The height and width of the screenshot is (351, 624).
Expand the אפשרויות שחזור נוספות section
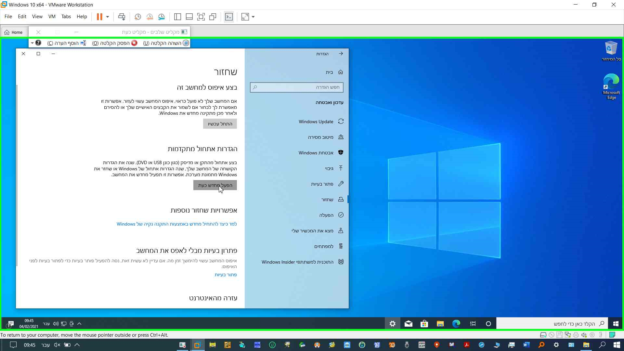[x=203, y=210]
